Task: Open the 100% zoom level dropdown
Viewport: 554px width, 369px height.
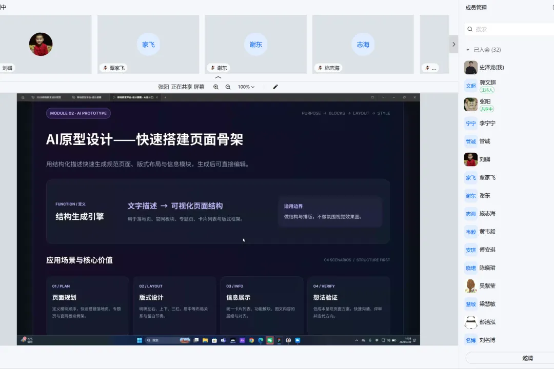Action: (246, 87)
